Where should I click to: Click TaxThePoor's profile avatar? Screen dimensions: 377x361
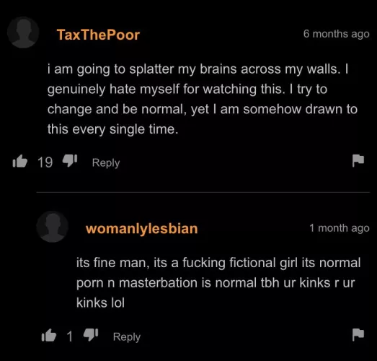click(23, 32)
